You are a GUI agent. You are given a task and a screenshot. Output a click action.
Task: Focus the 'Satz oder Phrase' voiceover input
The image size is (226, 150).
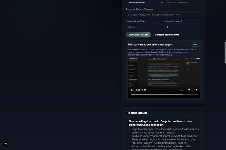pyautogui.click(x=164, y=15)
